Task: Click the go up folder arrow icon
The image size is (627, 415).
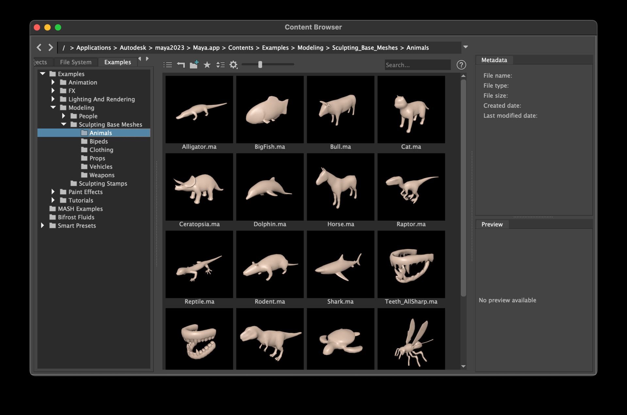Action: pyautogui.click(x=181, y=65)
